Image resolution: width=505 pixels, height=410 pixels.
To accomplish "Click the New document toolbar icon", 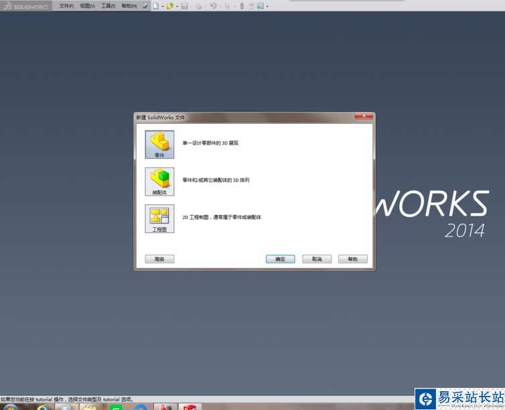I will pyautogui.click(x=156, y=6).
